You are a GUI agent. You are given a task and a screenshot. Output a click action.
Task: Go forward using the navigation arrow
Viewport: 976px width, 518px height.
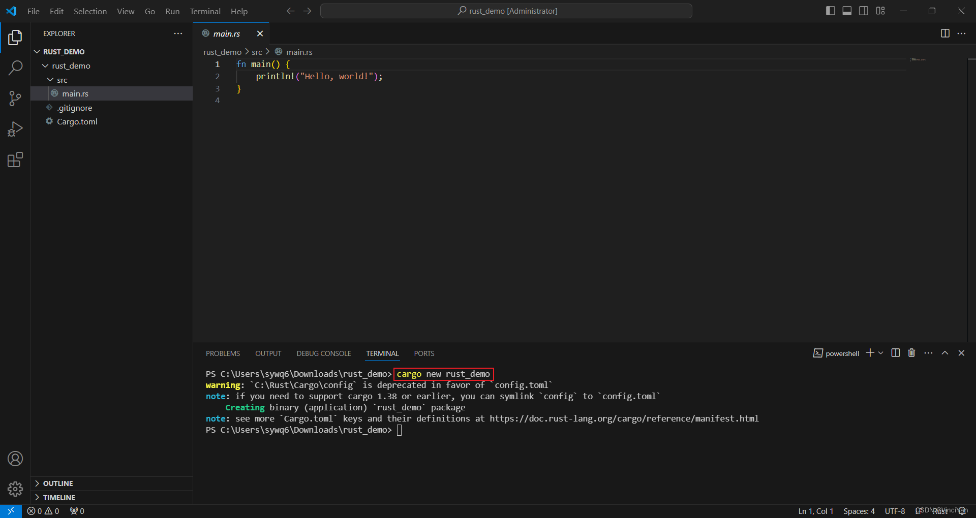pos(307,11)
